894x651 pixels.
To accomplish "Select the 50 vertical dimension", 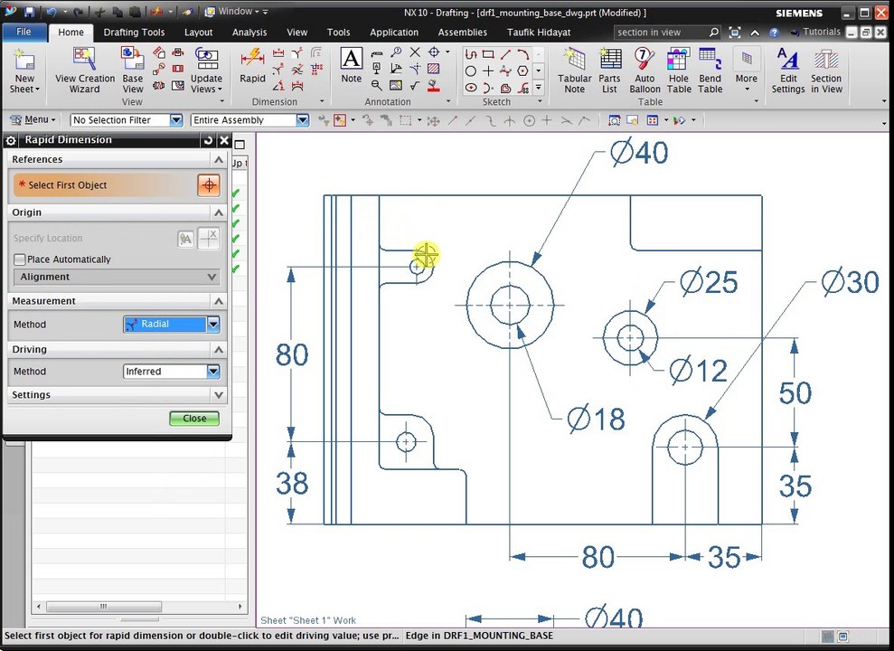I will [x=795, y=393].
